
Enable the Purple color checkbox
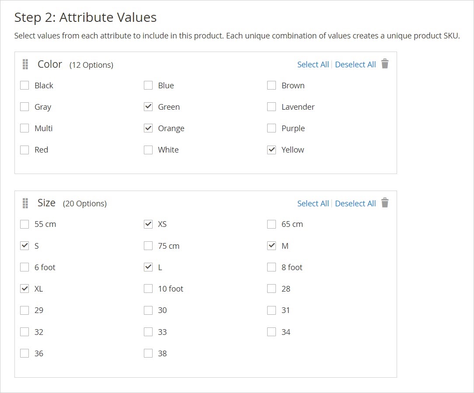[272, 129]
